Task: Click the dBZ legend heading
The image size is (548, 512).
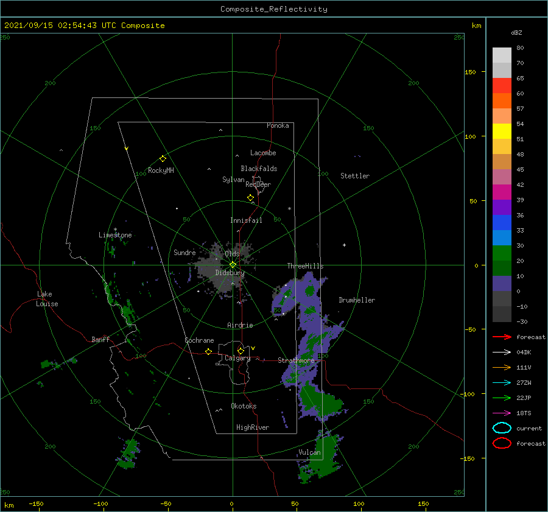Action: [x=516, y=32]
